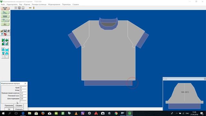Open Windows taskbar search

click(10, 113)
